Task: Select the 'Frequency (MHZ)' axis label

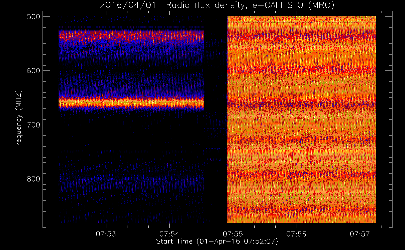Action: [x=19, y=120]
